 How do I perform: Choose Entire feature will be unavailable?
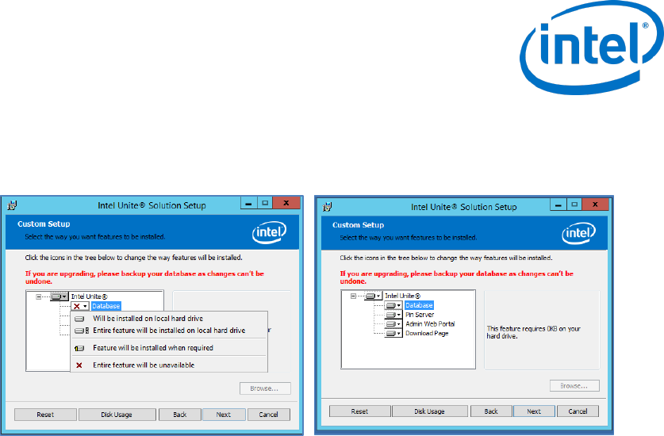coord(144,365)
